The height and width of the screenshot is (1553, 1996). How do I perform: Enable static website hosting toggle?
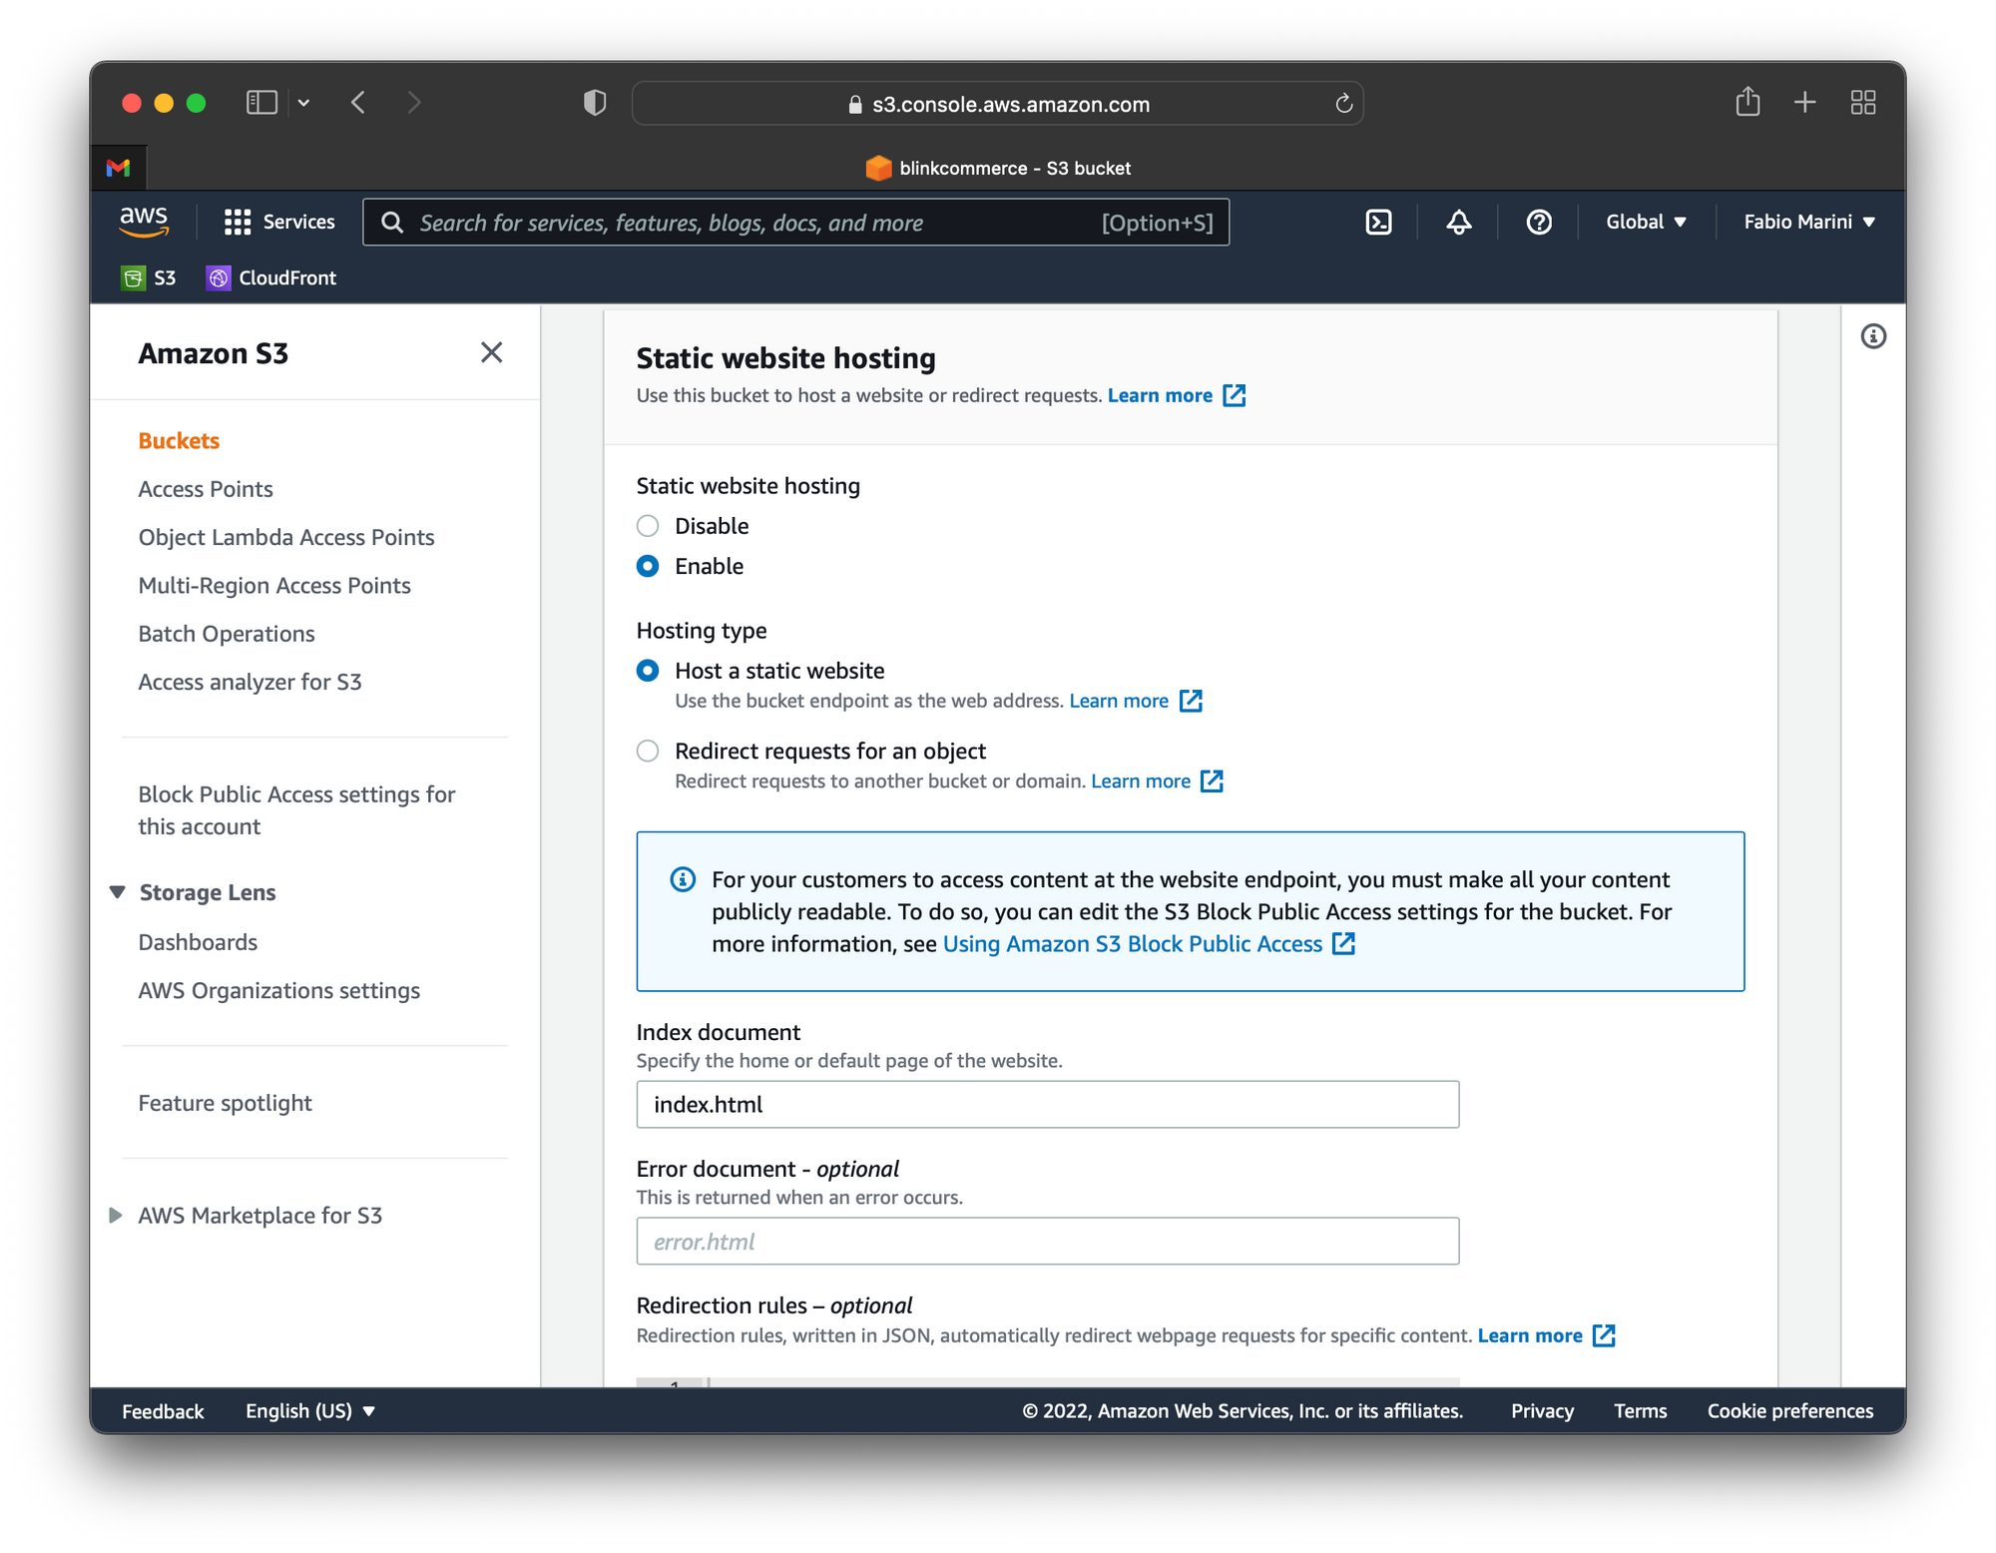(648, 566)
